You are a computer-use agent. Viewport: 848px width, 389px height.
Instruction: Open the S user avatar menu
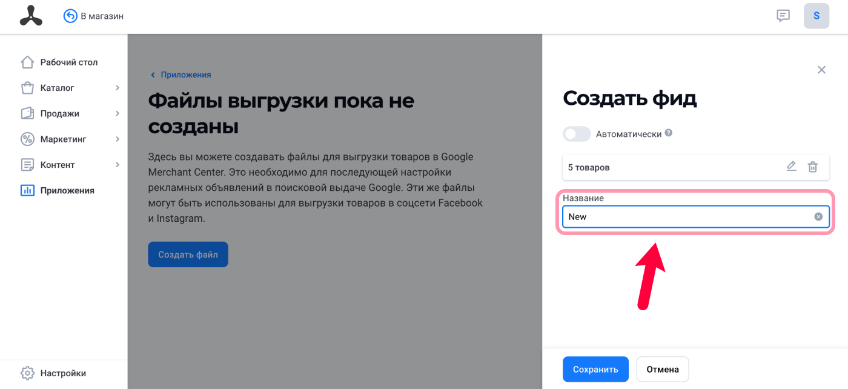817,16
